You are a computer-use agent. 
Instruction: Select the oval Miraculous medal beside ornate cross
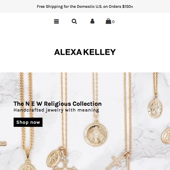54,159
